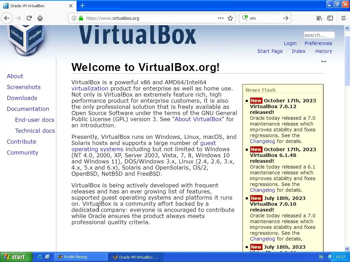
Task: Open the Firefox hamburger menu
Action: (x=344, y=18)
